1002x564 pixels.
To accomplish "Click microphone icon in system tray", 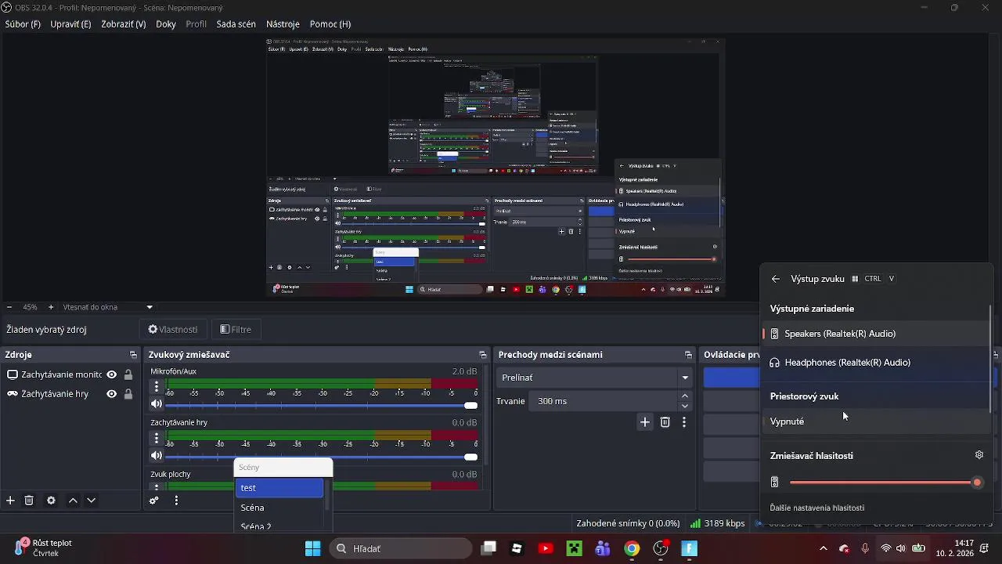I will click(865, 548).
